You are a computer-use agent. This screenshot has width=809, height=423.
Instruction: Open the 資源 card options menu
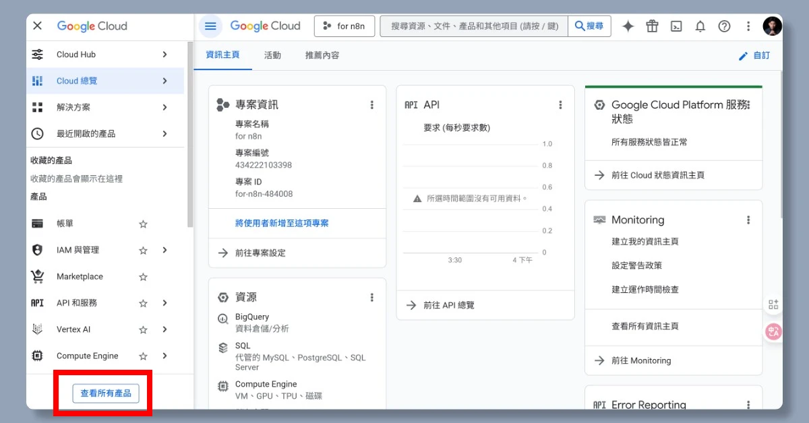coord(371,297)
